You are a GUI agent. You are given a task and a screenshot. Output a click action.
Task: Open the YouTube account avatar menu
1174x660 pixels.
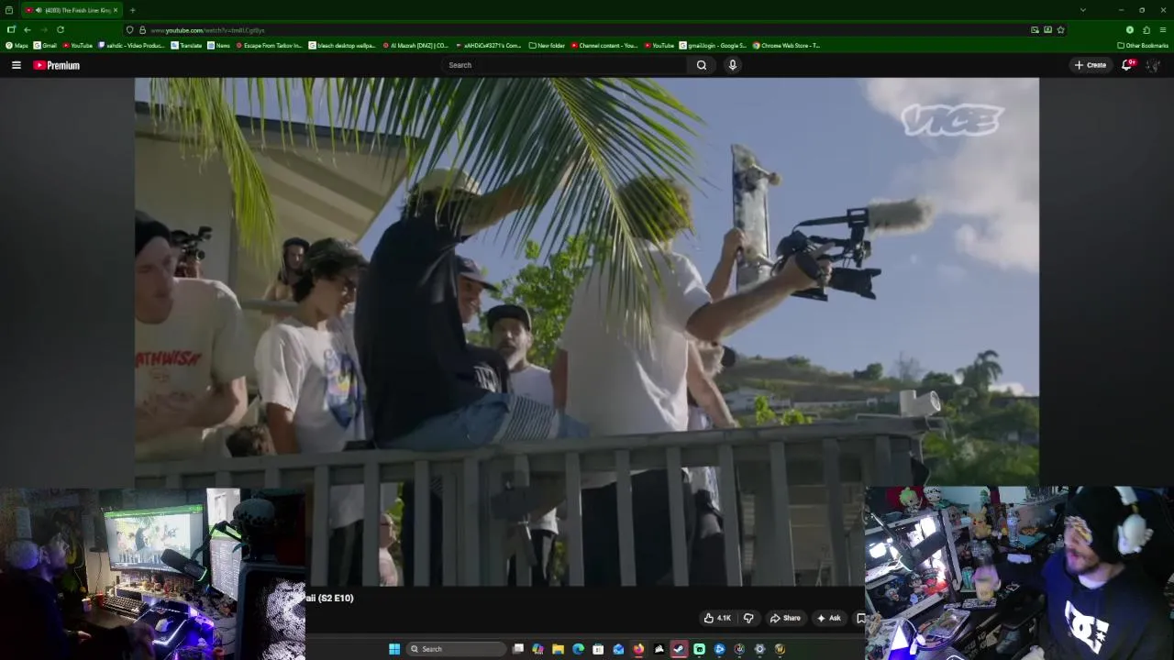[x=1154, y=65]
